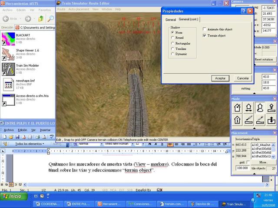Switch to the General tab
The width and height of the screenshot is (278, 208).
(x=171, y=19)
